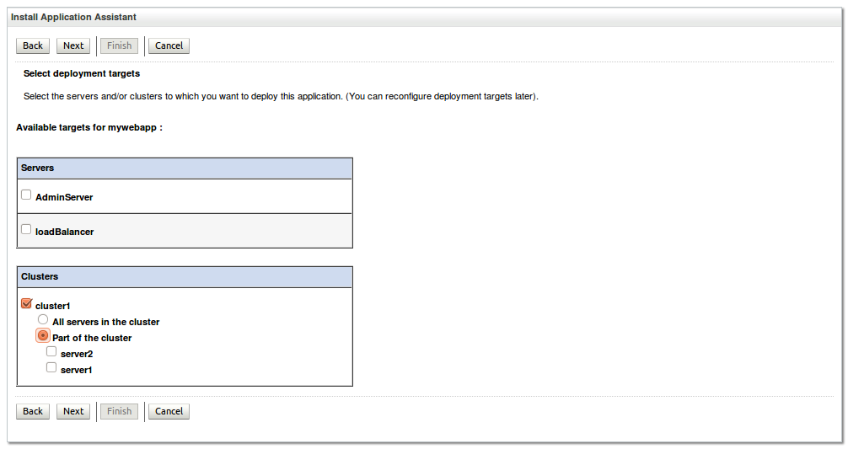Screen dimensions: 848x449
Task: Click the top Next button
Action: (73, 45)
